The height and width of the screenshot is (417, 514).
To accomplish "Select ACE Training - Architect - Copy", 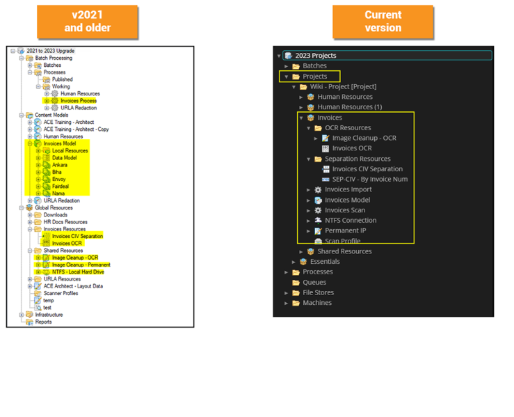I will [x=76, y=129].
